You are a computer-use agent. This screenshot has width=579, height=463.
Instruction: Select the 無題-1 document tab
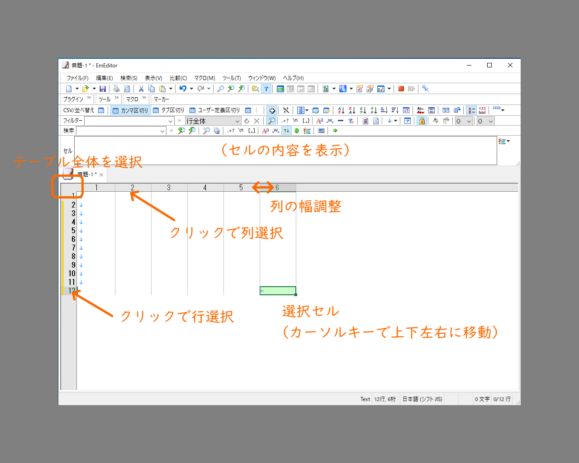[x=86, y=175]
